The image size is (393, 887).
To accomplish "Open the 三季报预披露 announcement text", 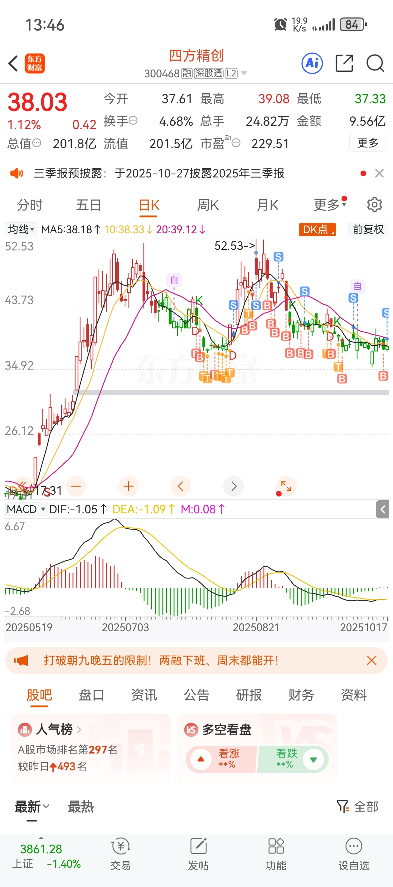I will pyautogui.click(x=159, y=173).
